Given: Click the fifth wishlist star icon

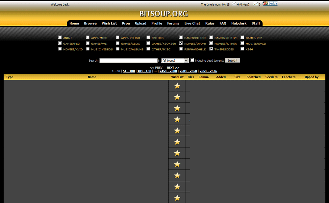Looking at the screenshot, I should pyautogui.click(x=177, y=130).
